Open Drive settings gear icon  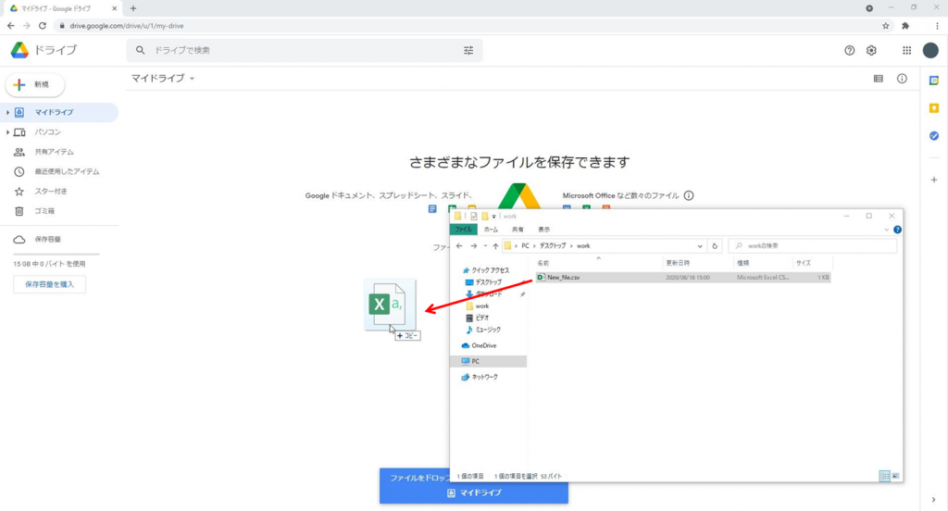[871, 51]
